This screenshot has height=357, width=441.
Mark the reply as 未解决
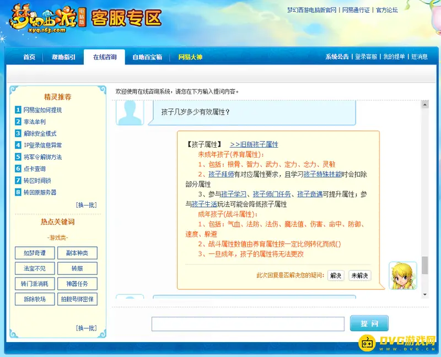tap(360, 275)
